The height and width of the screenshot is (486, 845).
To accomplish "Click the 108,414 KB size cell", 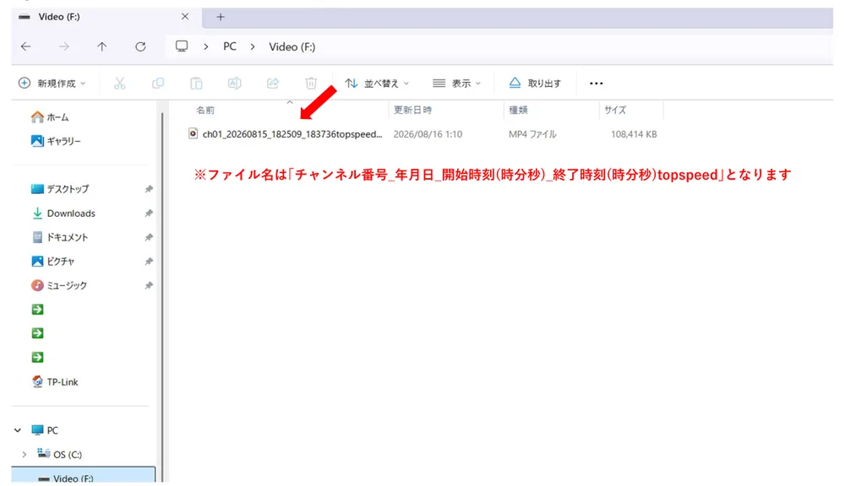I will pyautogui.click(x=634, y=134).
